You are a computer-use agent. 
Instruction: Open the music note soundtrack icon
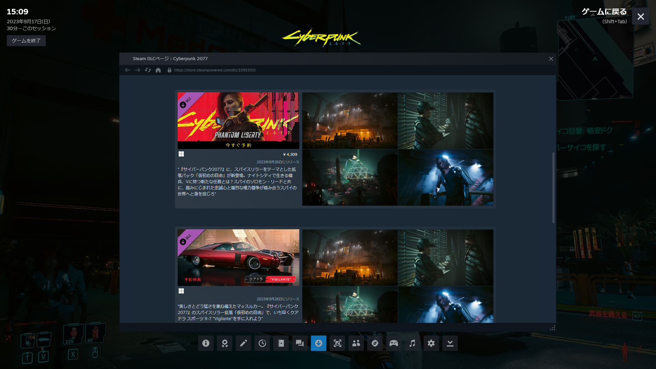tap(412, 343)
